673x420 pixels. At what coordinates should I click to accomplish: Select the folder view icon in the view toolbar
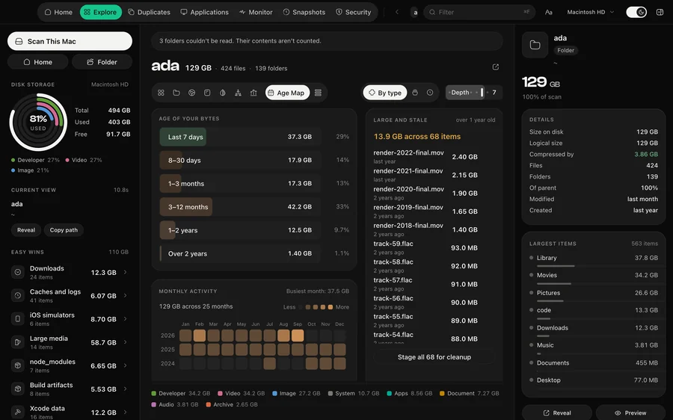tap(176, 93)
